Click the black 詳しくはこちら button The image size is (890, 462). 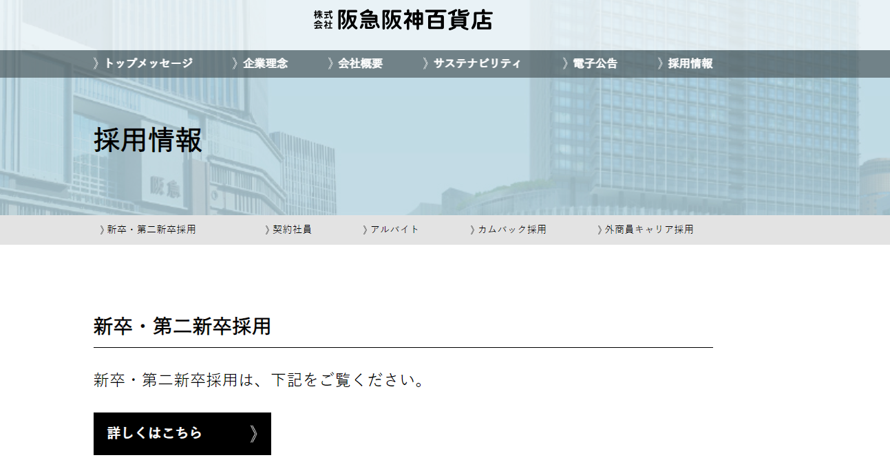click(182, 434)
